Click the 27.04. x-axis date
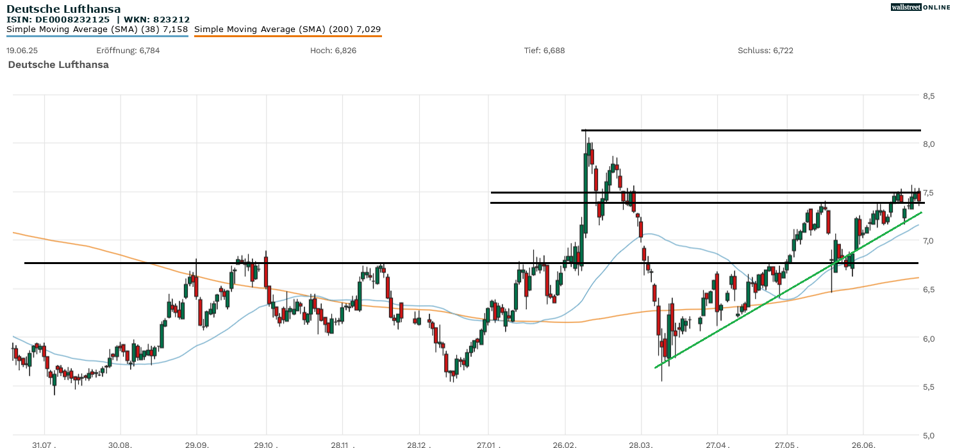 (x=717, y=444)
